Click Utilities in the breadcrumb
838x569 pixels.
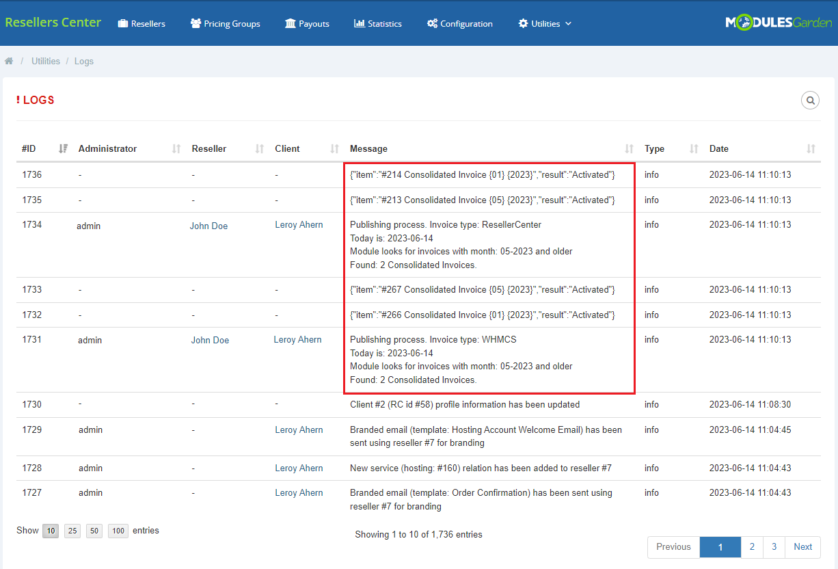(46, 61)
